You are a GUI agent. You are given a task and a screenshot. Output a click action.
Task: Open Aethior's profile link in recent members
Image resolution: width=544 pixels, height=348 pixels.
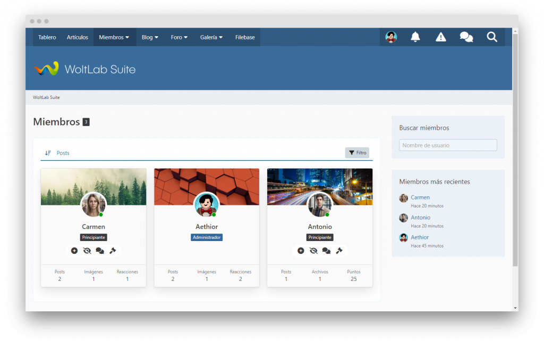(x=420, y=237)
